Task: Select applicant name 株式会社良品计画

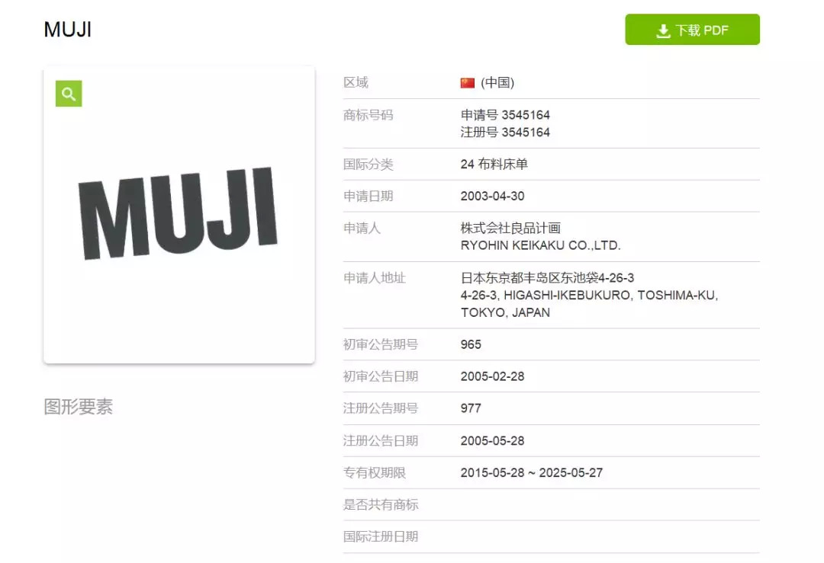Action: tap(510, 229)
